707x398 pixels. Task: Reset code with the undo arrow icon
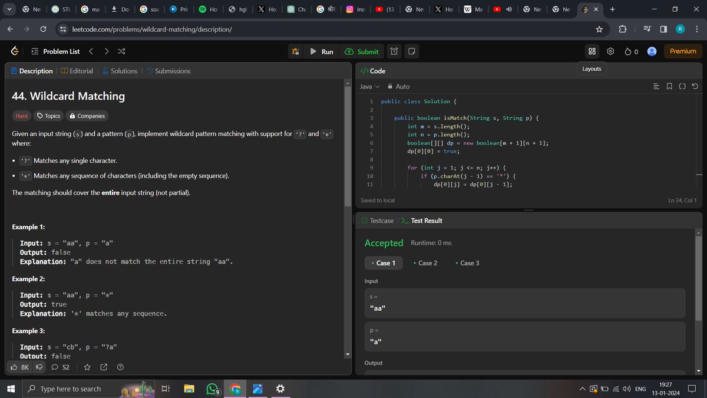695,87
